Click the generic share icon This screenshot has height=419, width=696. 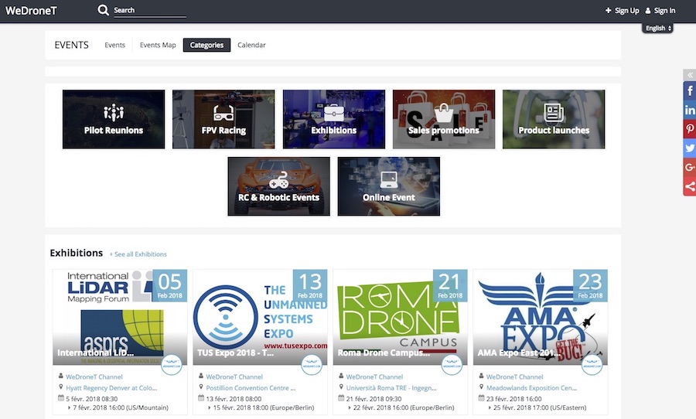pos(689,186)
